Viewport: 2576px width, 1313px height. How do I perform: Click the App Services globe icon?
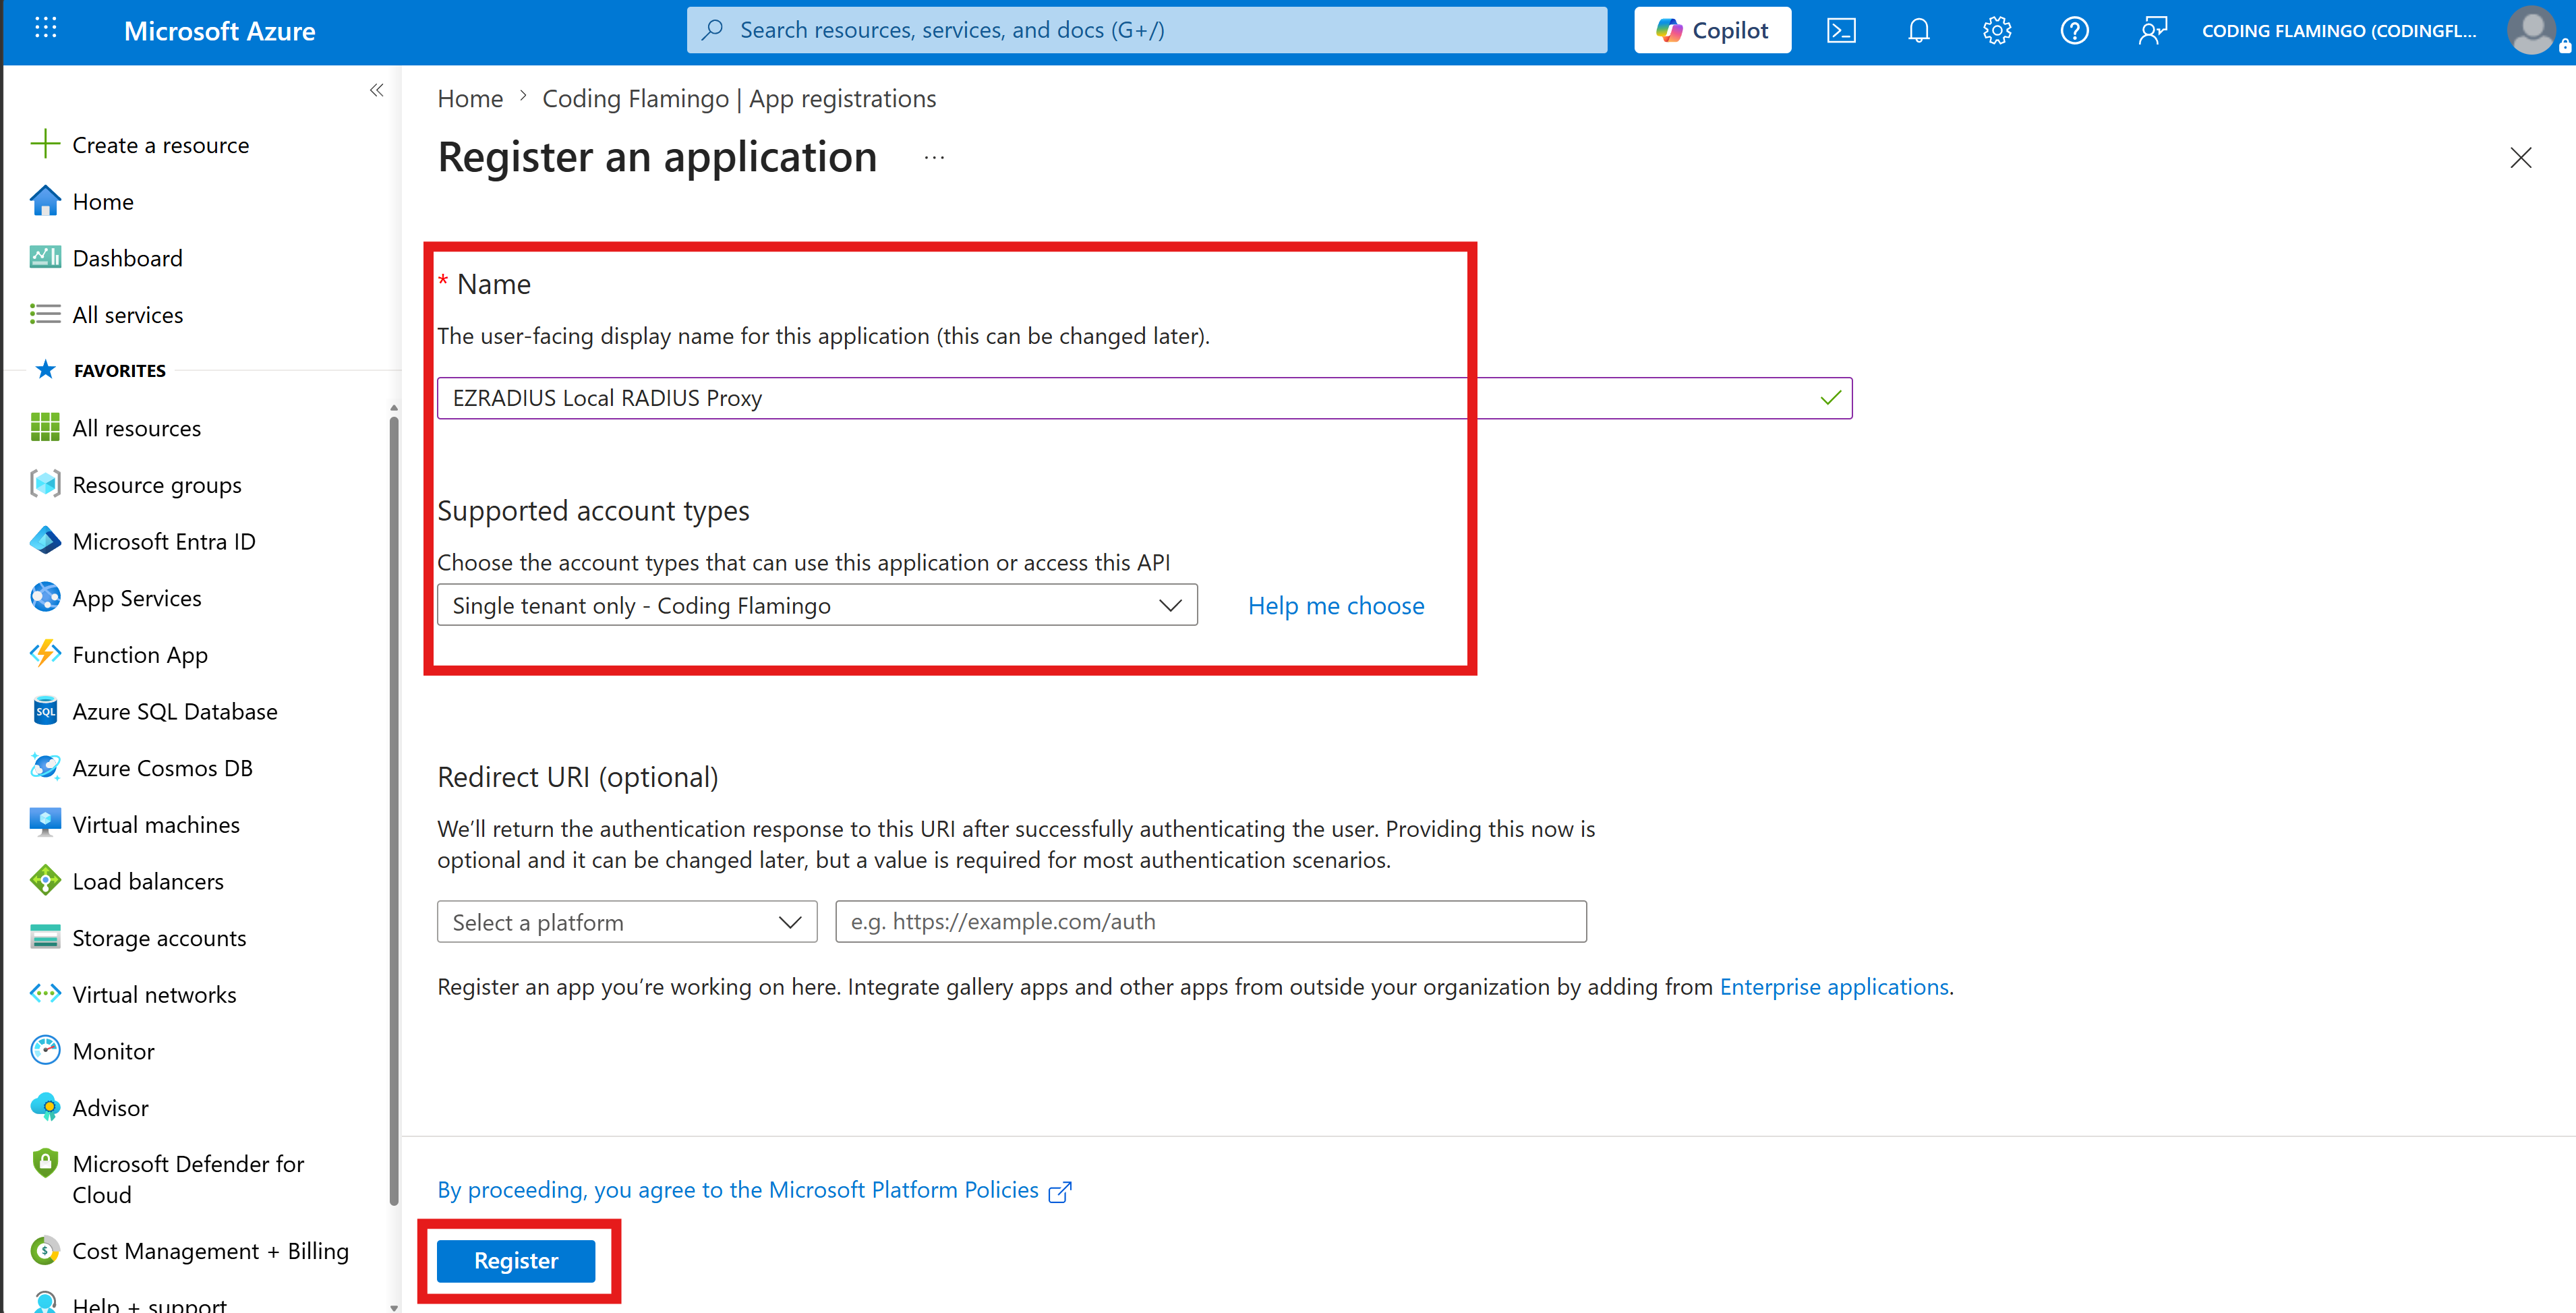point(45,598)
